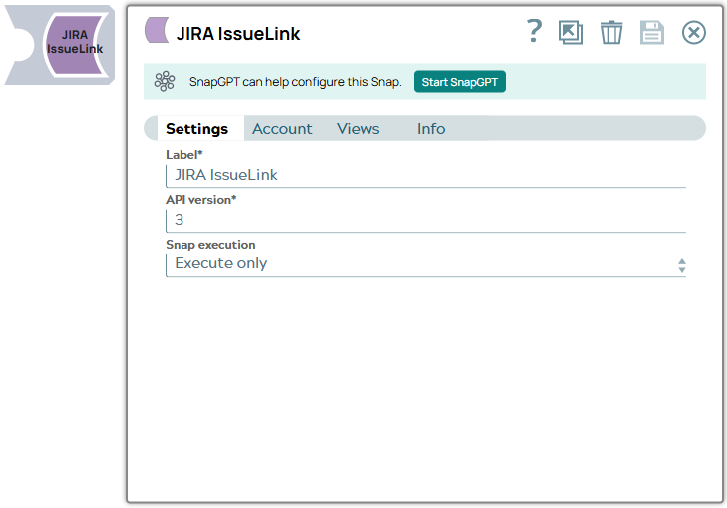Click the Snap execution label
The height and width of the screenshot is (508, 727).
pyautogui.click(x=210, y=245)
